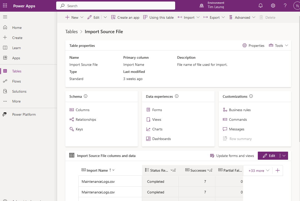Open Solutions in the sidebar
This screenshot has width=300, height=201.
[19, 91]
